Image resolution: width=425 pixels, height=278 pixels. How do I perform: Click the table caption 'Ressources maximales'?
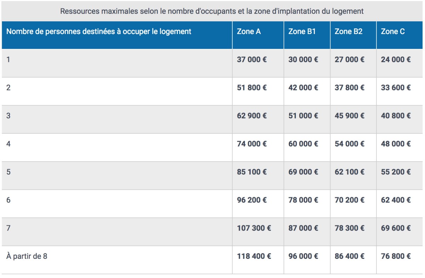(x=212, y=11)
